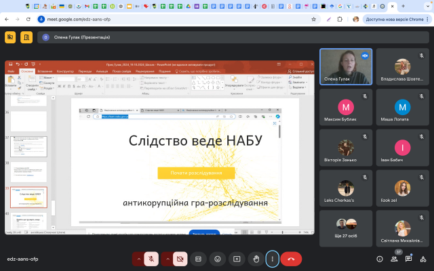Viewport: 434px width, 271px height.
Task: Click PowerPoint undo arrow
Action: coord(18,64)
